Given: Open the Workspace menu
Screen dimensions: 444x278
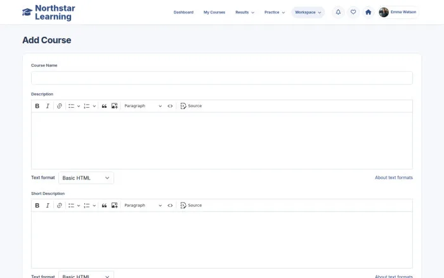Looking at the screenshot, I should click(x=308, y=13).
